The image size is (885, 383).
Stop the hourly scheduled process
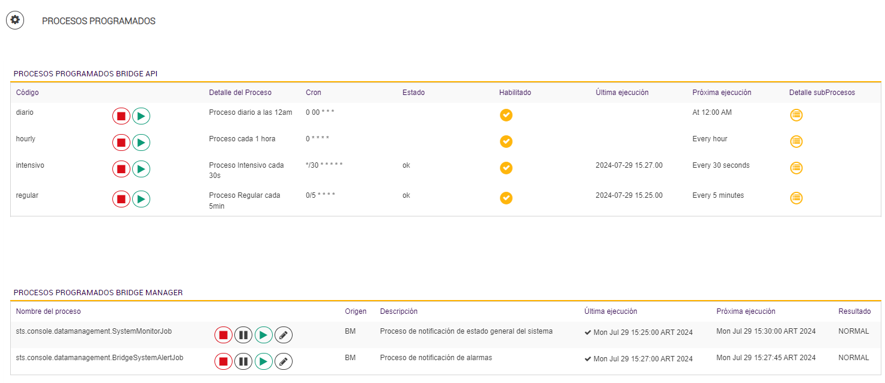tap(121, 142)
